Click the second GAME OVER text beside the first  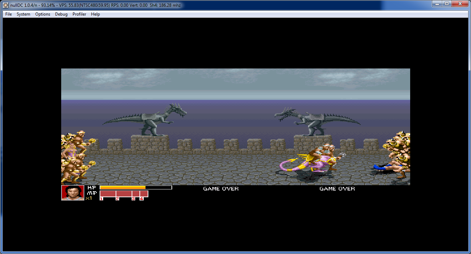tap(337, 189)
